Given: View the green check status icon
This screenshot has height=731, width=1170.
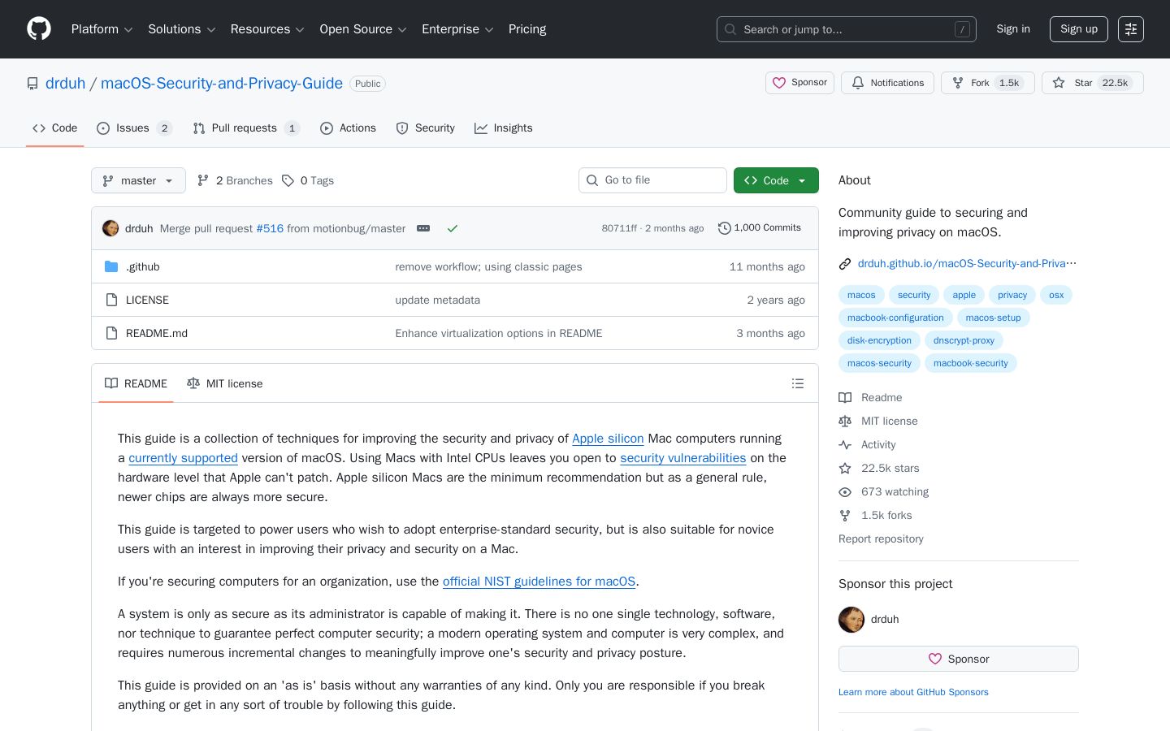Looking at the screenshot, I should (x=453, y=228).
